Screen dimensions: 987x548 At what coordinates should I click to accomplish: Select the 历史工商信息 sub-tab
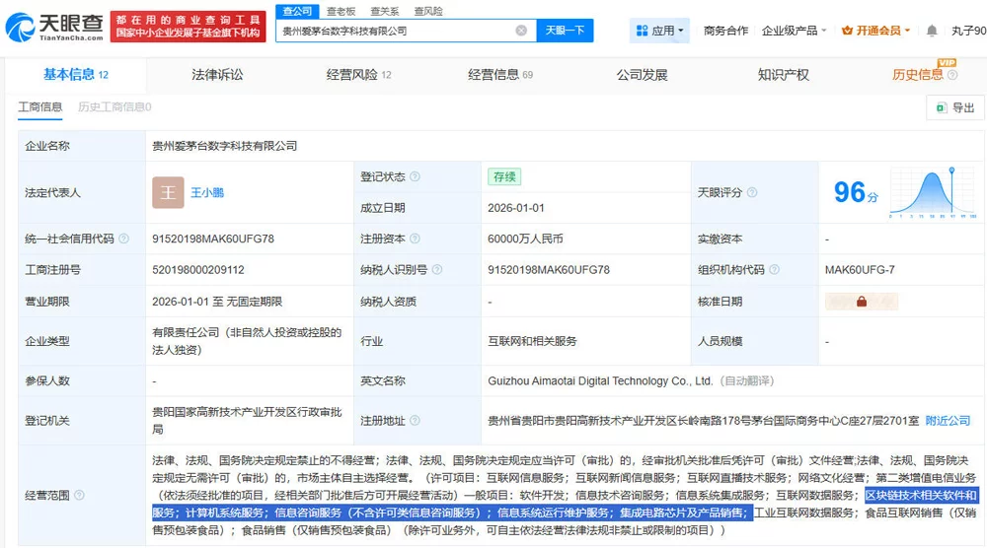pyautogui.click(x=114, y=106)
